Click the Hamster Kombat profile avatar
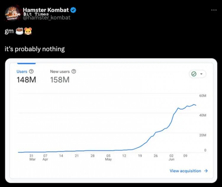 point(12,13)
